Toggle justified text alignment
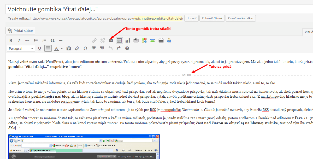 (48, 49)
